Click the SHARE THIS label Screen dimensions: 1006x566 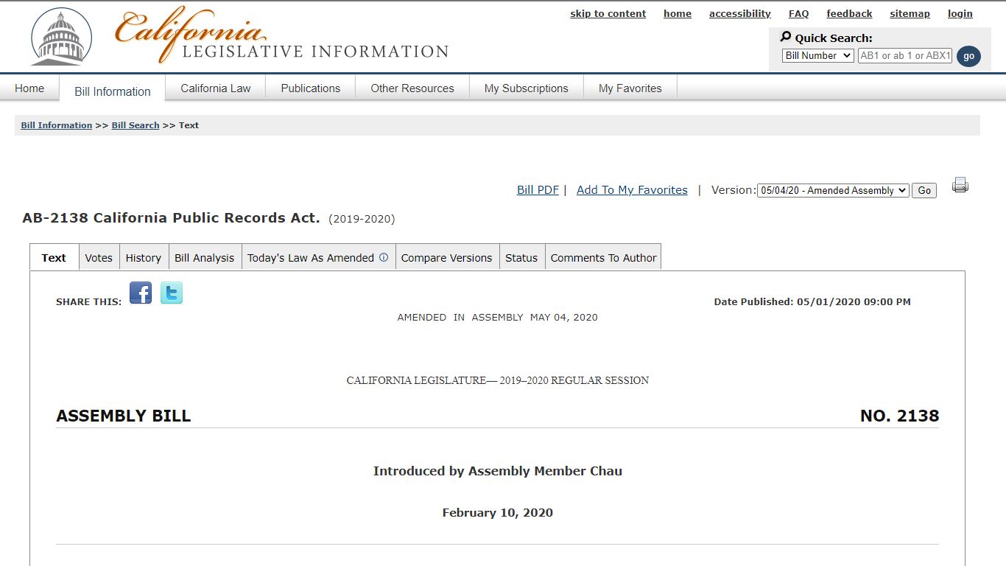coord(89,302)
